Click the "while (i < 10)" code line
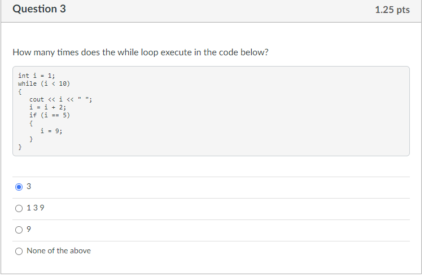Viewport: 424px width, 277px height. coord(44,83)
